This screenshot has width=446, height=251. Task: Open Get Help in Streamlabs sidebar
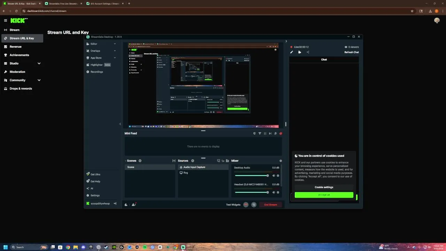[x=93, y=181]
